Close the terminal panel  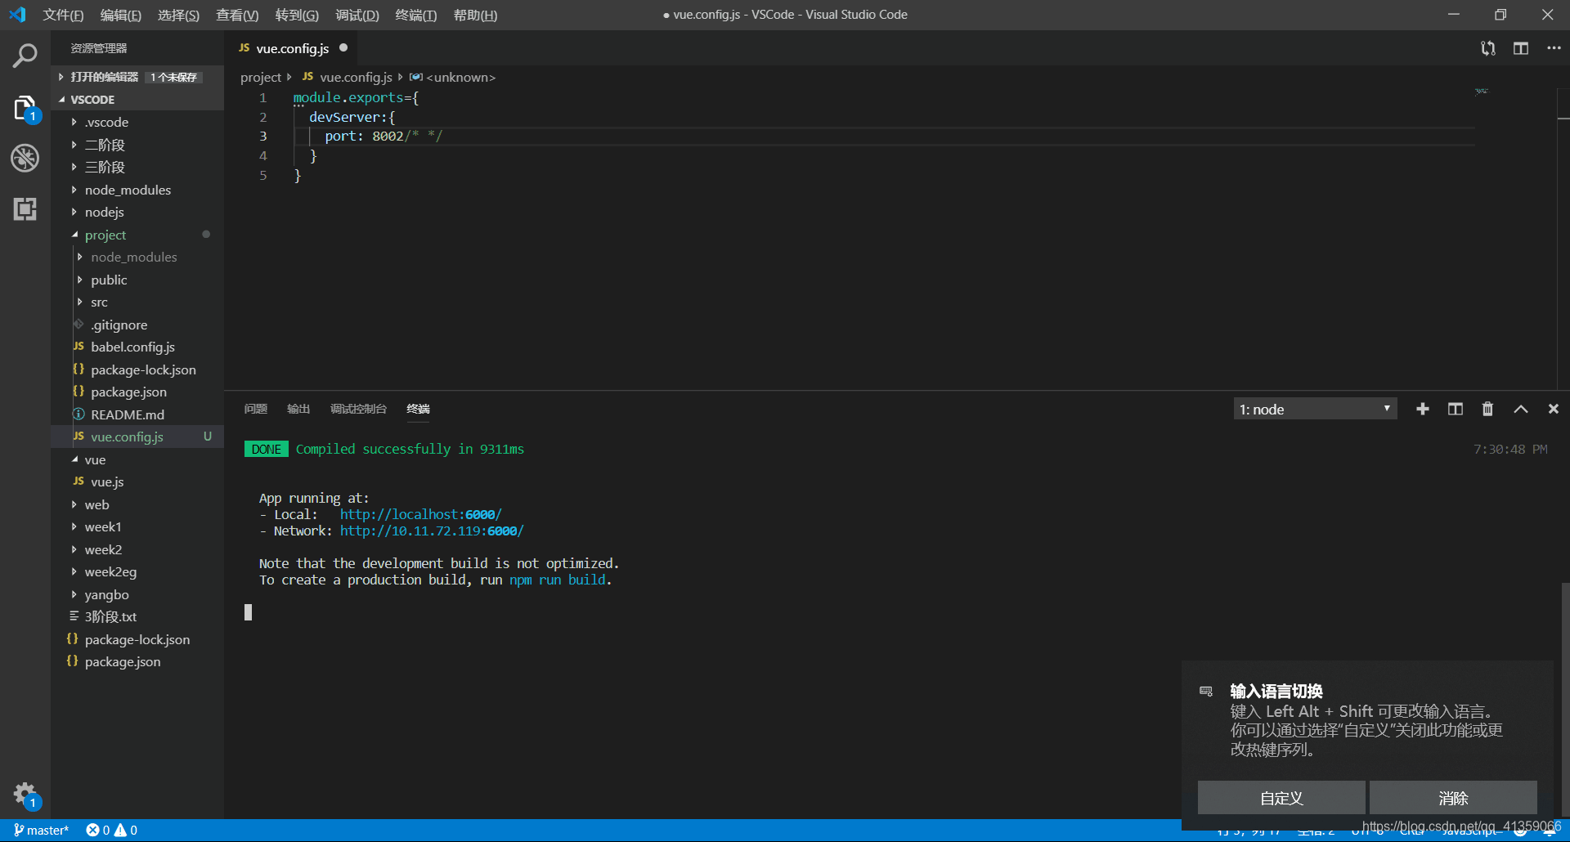(x=1554, y=409)
